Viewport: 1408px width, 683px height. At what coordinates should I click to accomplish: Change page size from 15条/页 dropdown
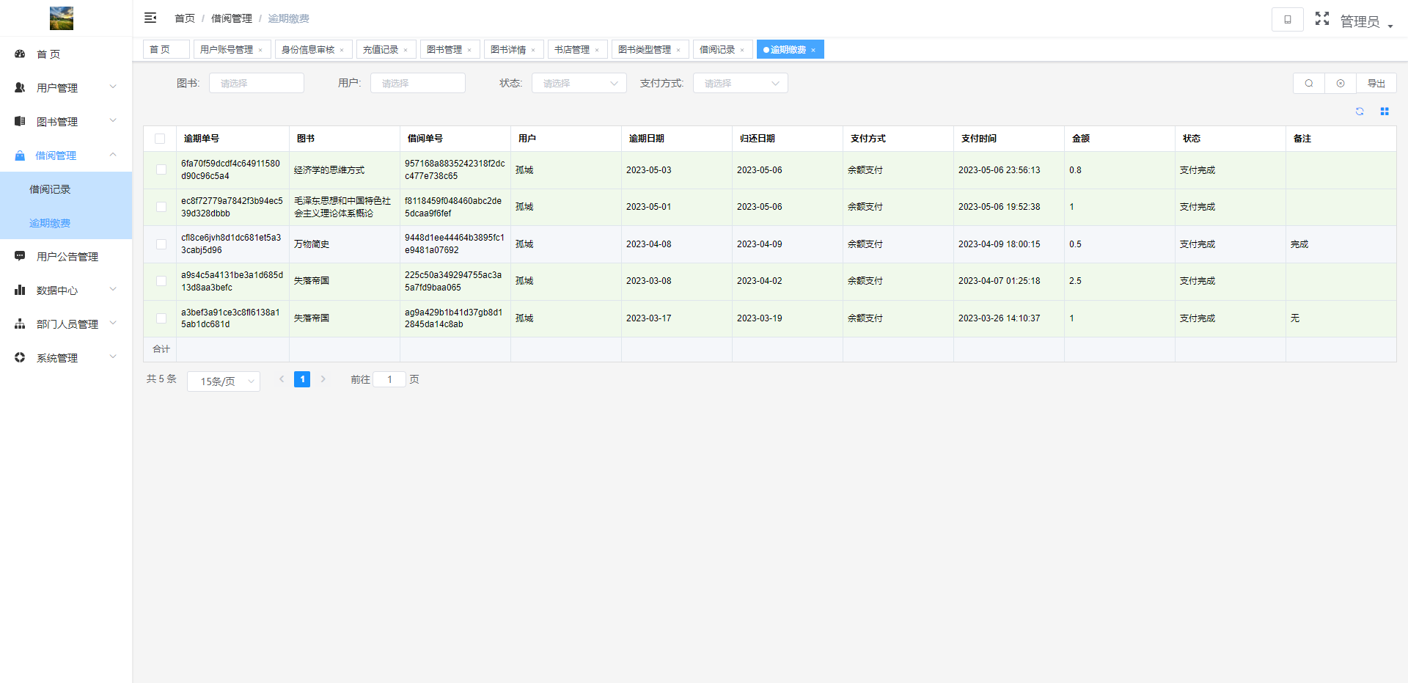[x=224, y=381]
